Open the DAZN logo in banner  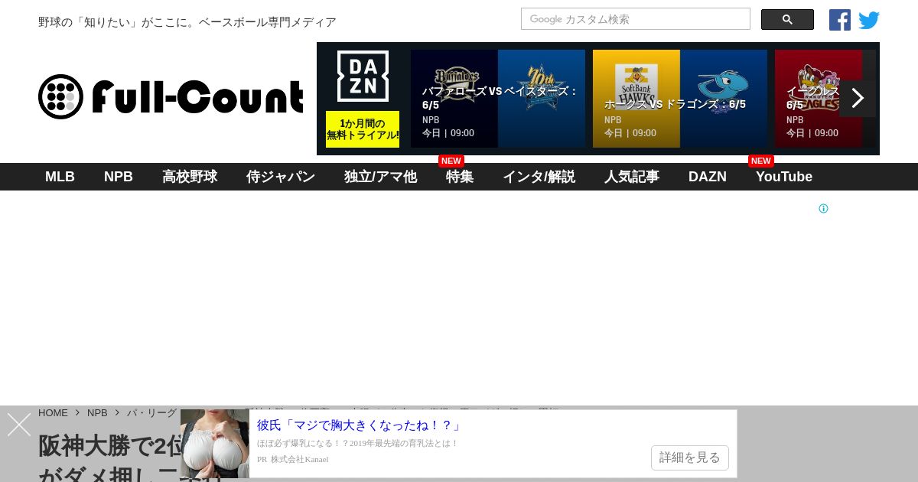[363, 76]
